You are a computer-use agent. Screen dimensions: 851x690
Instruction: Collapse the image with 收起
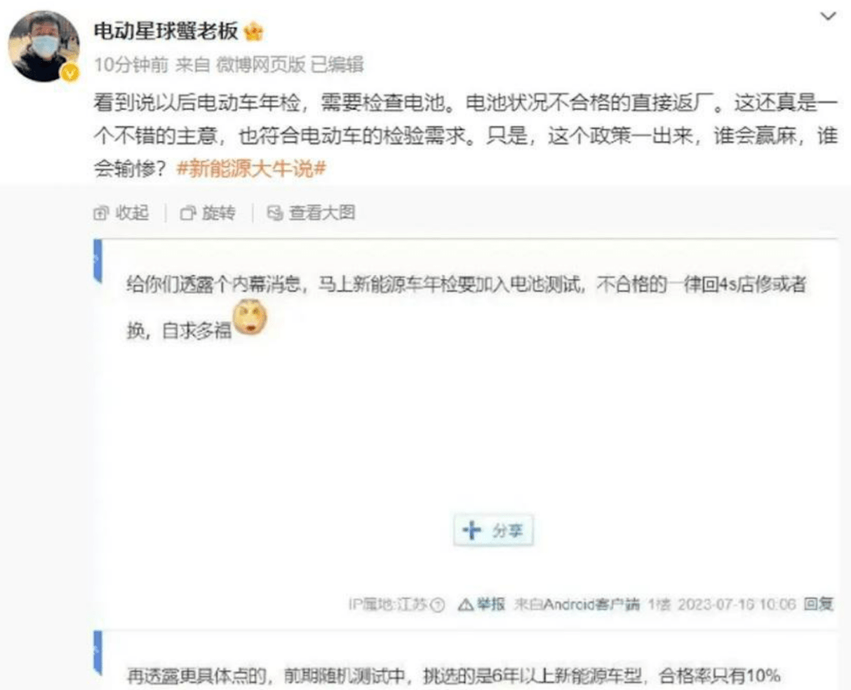tap(121, 213)
